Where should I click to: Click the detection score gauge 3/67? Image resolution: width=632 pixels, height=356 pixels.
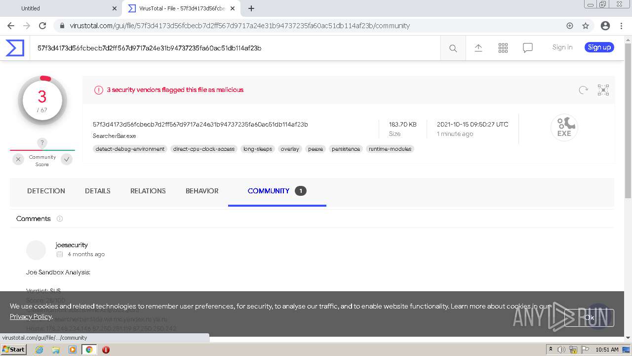point(42,101)
